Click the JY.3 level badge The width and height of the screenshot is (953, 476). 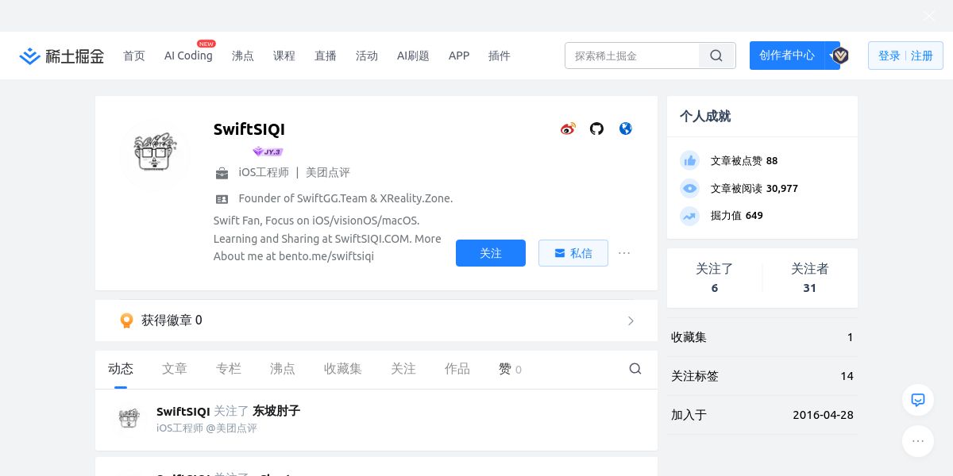(268, 152)
